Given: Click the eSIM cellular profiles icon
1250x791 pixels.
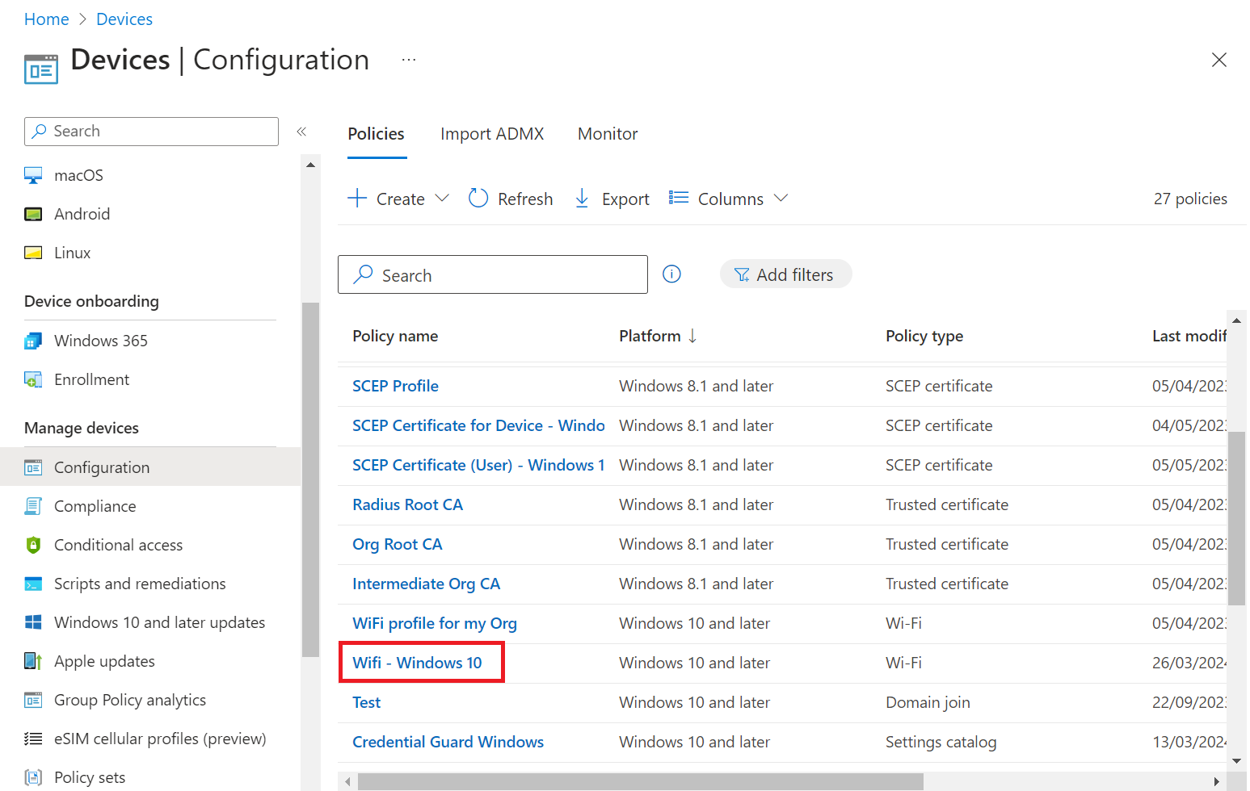Looking at the screenshot, I should [x=33, y=739].
